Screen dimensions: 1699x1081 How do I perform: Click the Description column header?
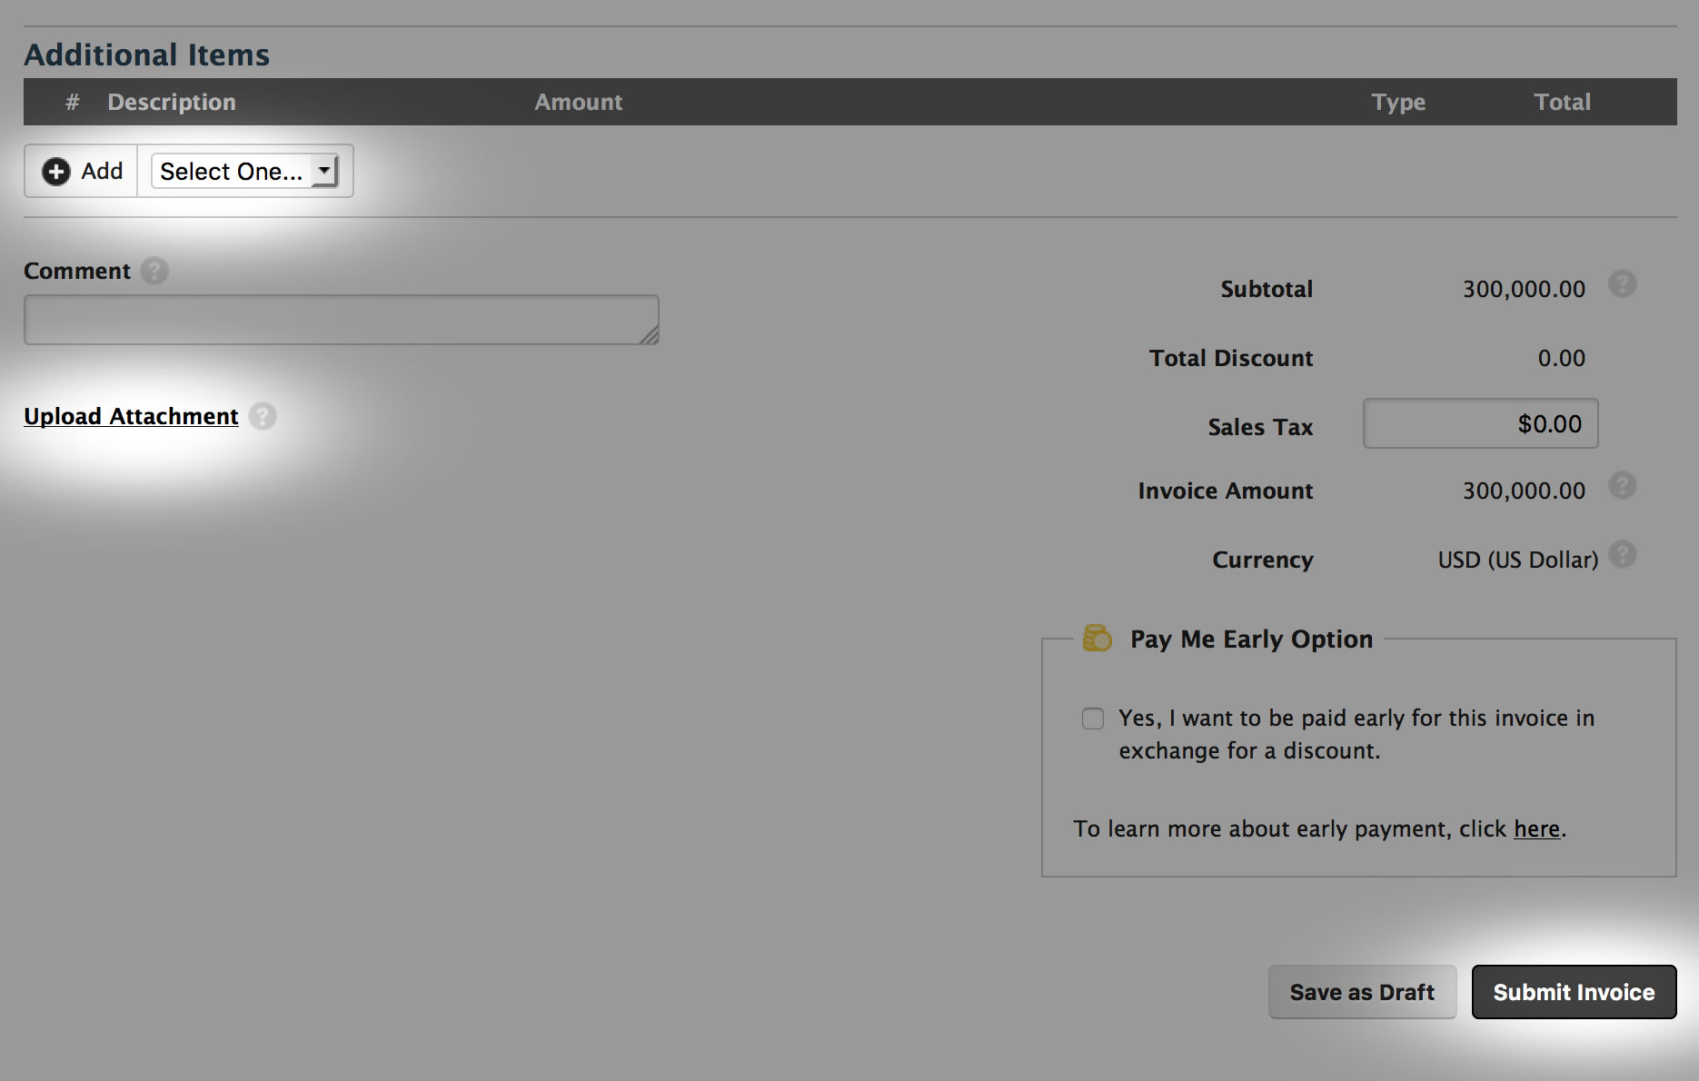(172, 102)
